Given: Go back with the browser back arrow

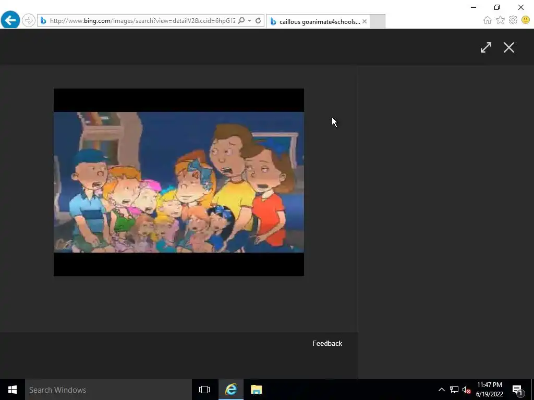Looking at the screenshot, I should [10, 20].
